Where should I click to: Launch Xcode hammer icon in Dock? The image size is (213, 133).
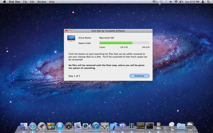point(114,126)
